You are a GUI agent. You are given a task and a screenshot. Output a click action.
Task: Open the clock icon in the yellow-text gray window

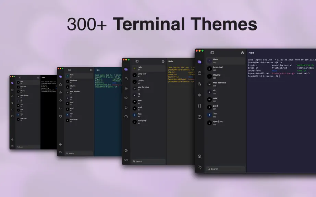pyautogui.click(x=126, y=117)
